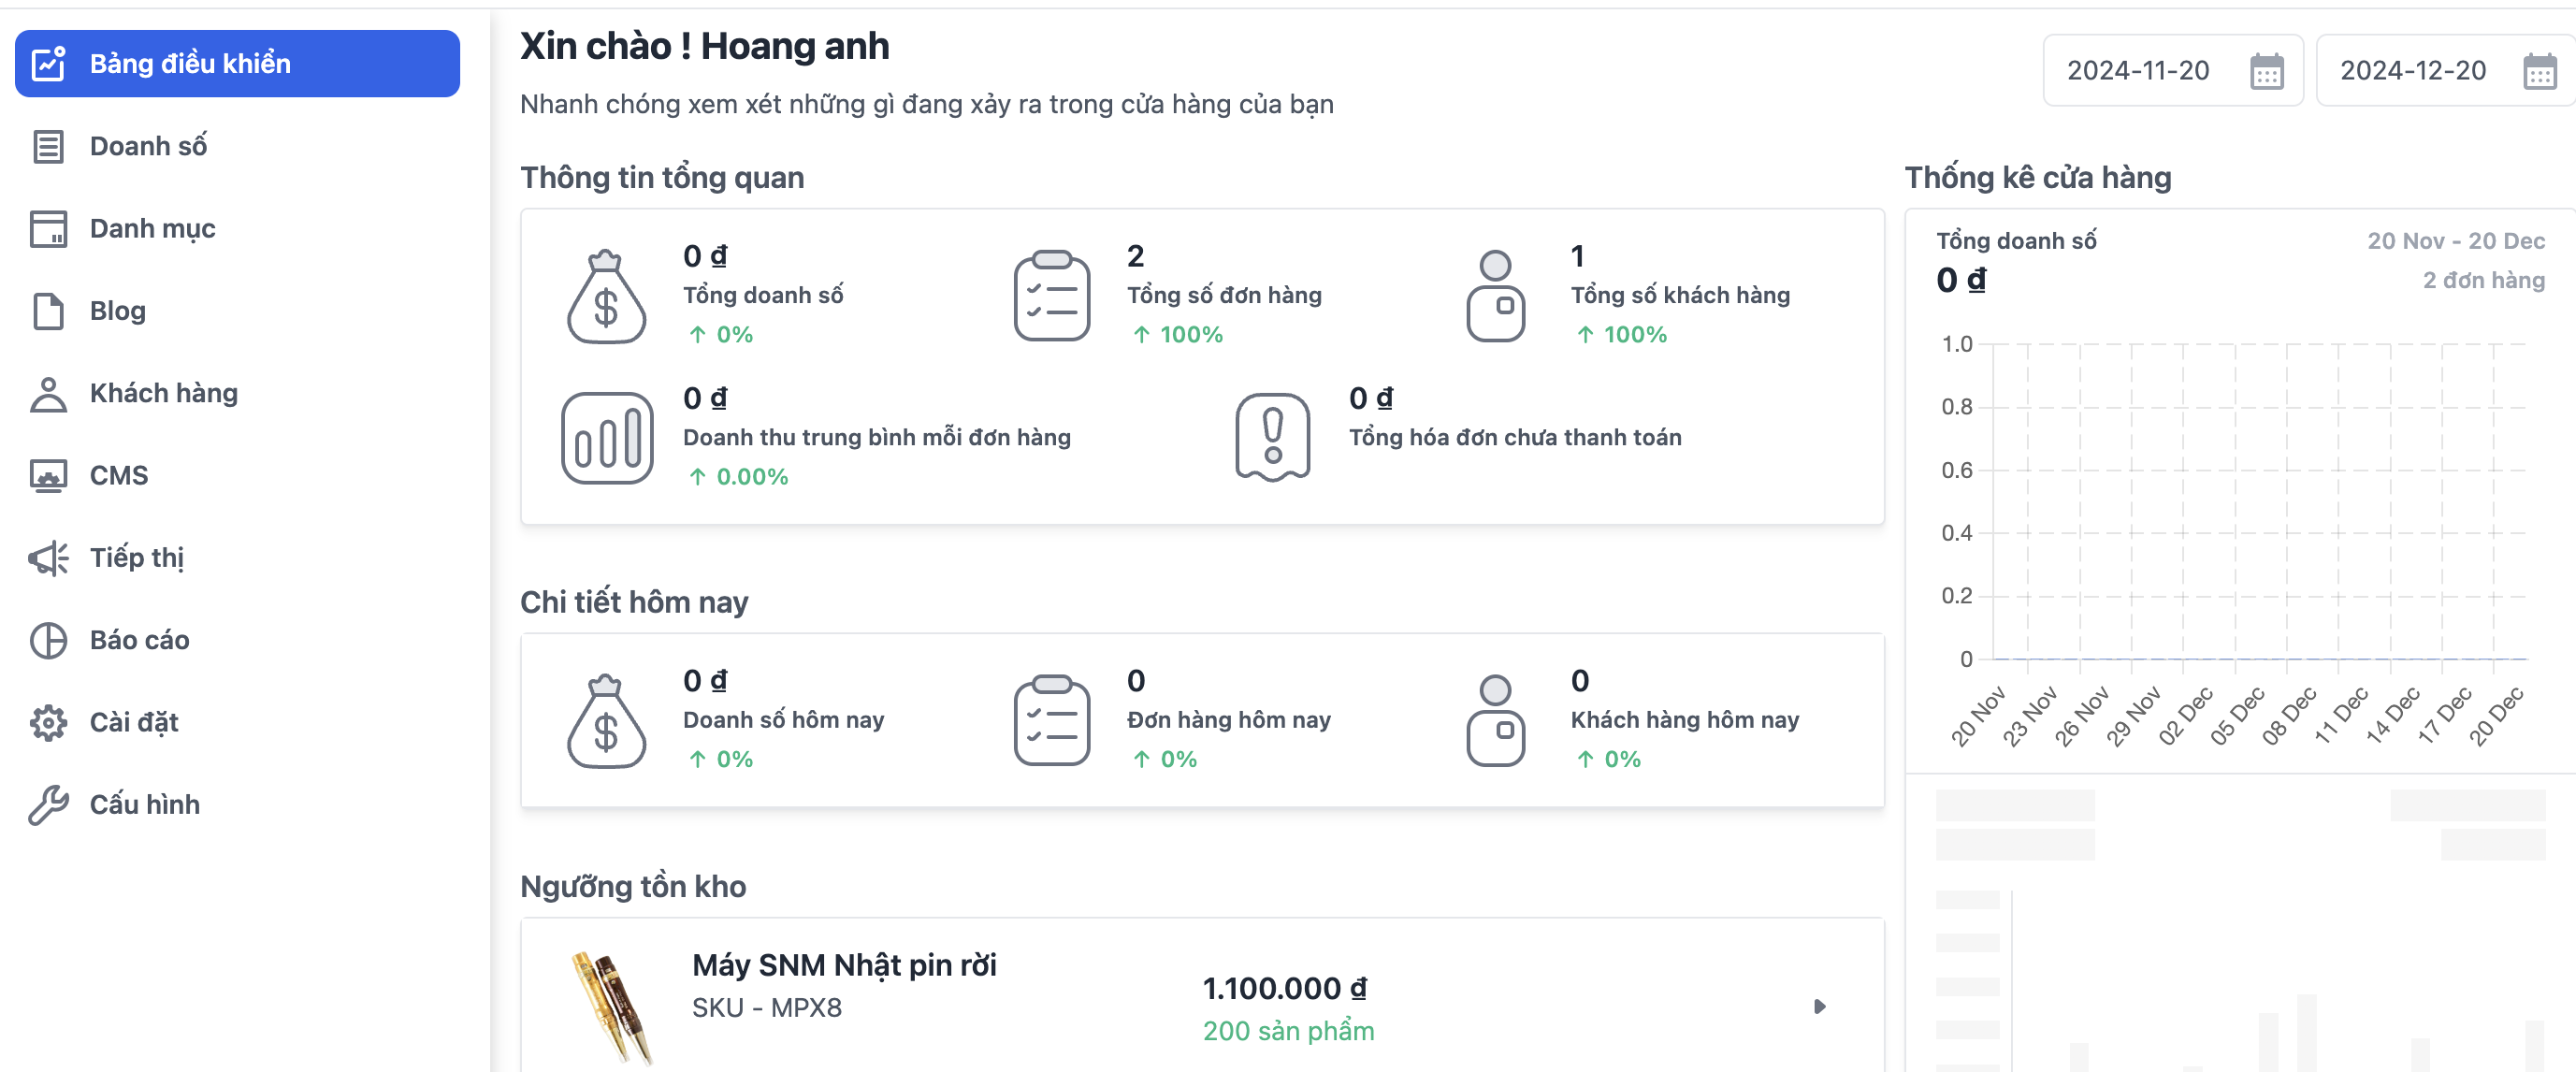
Task: Select the Blog document icon
Action: [x=48, y=311]
